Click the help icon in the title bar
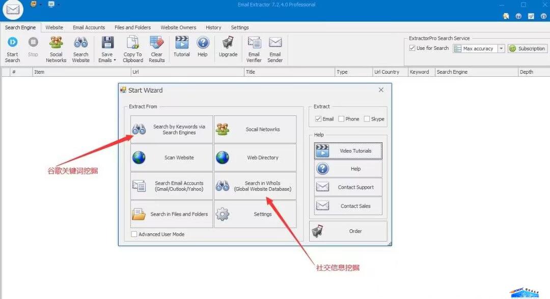Image resolution: width=550 pixels, height=299 pixels. click(518, 16)
